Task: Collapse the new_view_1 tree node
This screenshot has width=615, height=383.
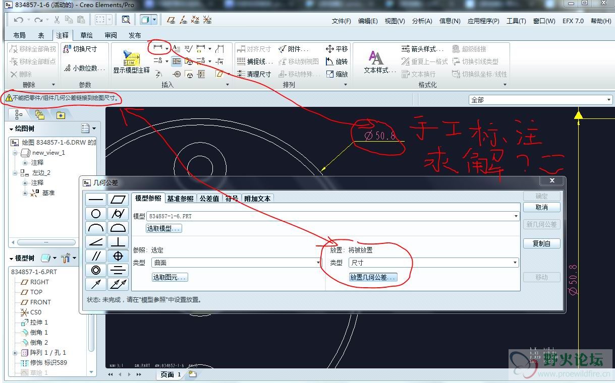Action: coord(15,153)
